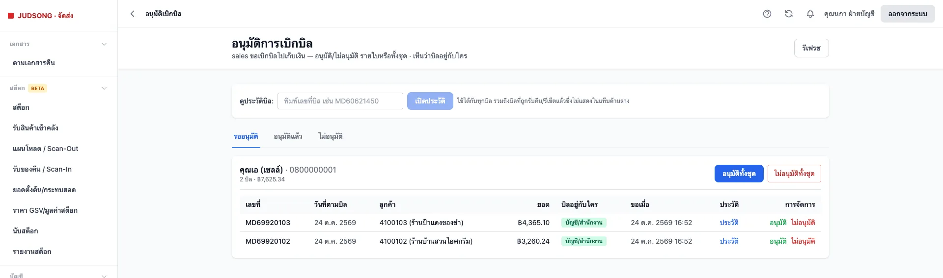Click customer 4100102 (ร้านบ้านสวนไอศกรีม)
Image resolution: width=943 pixels, height=278 pixels.
click(x=426, y=241)
